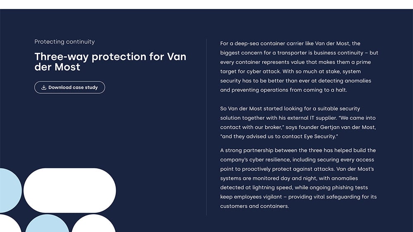Image resolution: width=413 pixels, height=232 pixels.
Task: Click the words "Eye Security" in the quote
Action: (320, 137)
